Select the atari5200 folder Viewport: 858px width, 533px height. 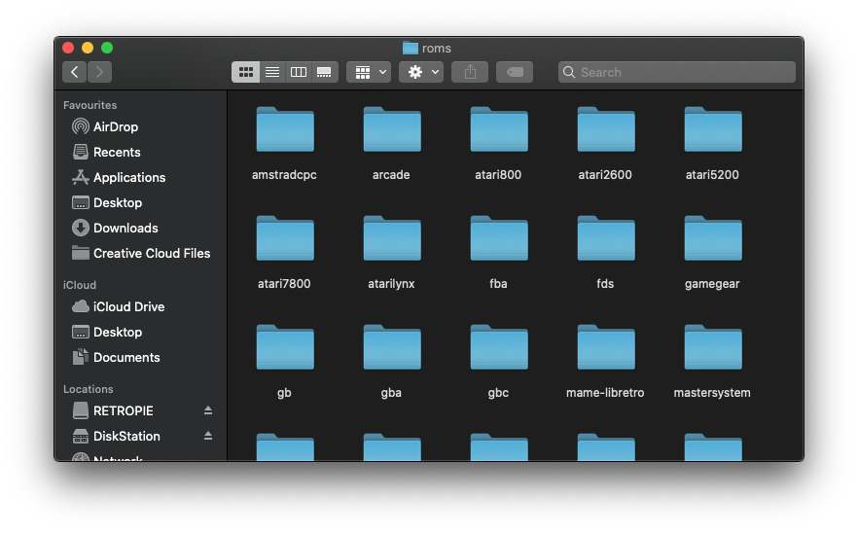pos(712,130)
